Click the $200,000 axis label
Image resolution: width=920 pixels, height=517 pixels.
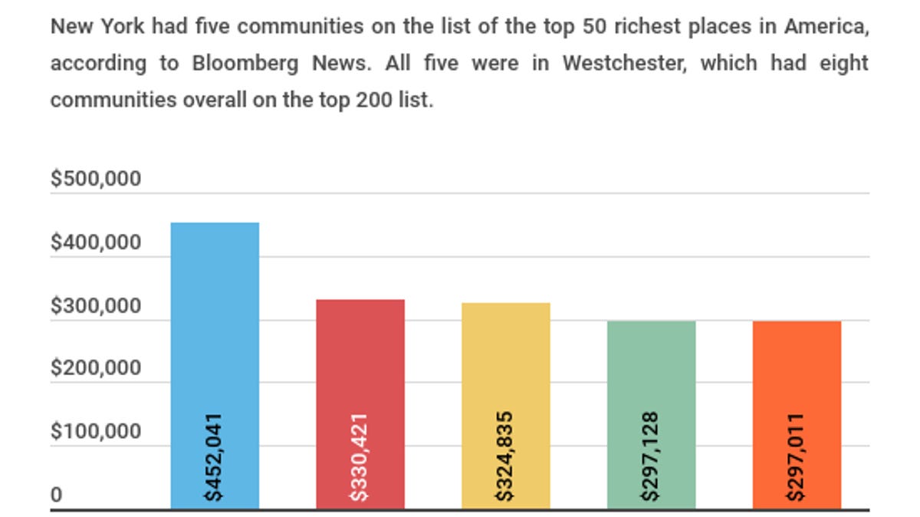(96, 369)
